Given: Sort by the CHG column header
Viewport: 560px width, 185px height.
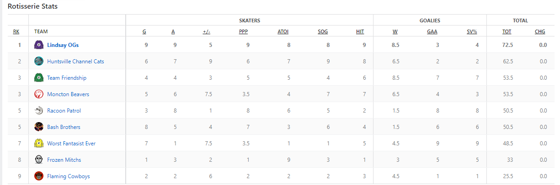Looking at the screenshot, I should coord(540,32).
